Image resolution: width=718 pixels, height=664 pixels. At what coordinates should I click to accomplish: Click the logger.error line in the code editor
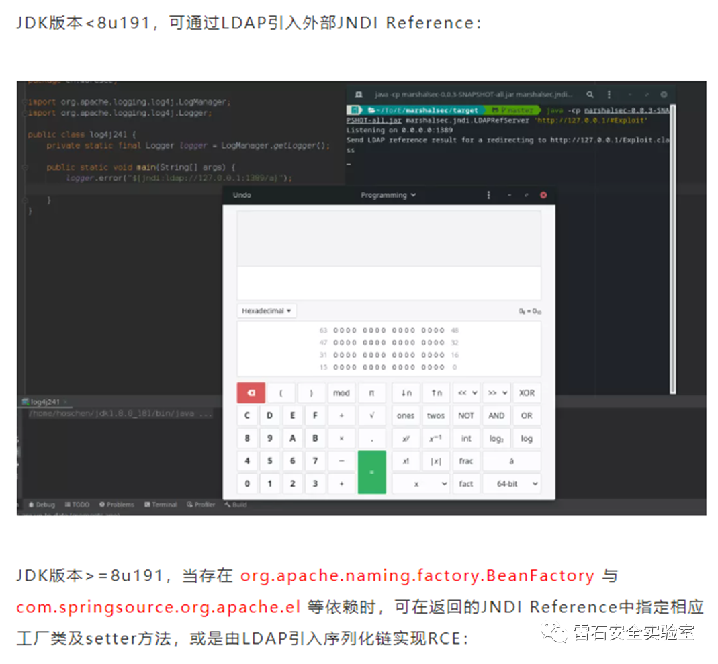point(179,178)
